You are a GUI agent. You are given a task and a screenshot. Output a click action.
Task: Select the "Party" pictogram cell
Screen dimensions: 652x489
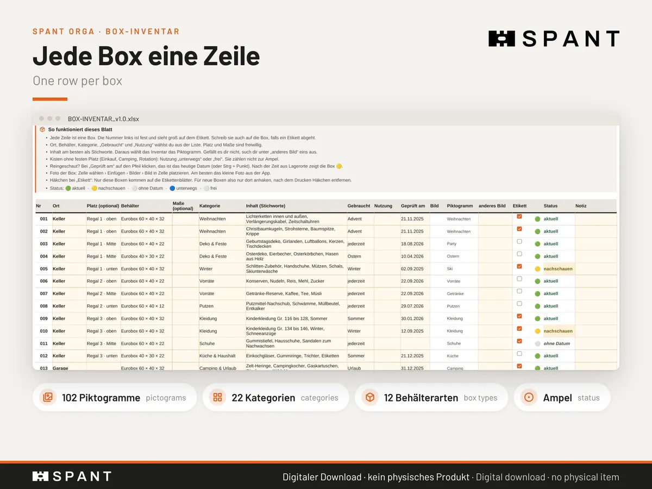pyautogui.click(x=462, y=244)
